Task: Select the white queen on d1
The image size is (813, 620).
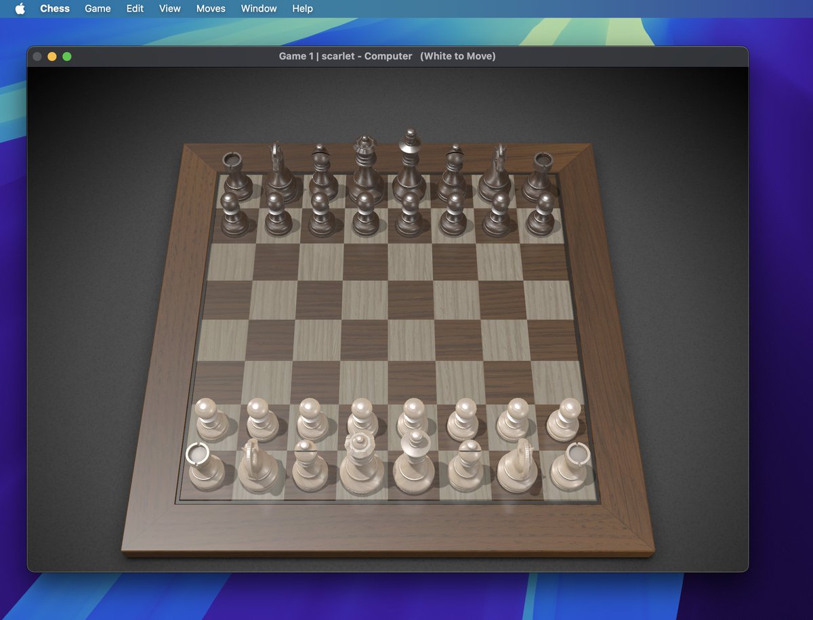Action: click(x=362, y=464)
